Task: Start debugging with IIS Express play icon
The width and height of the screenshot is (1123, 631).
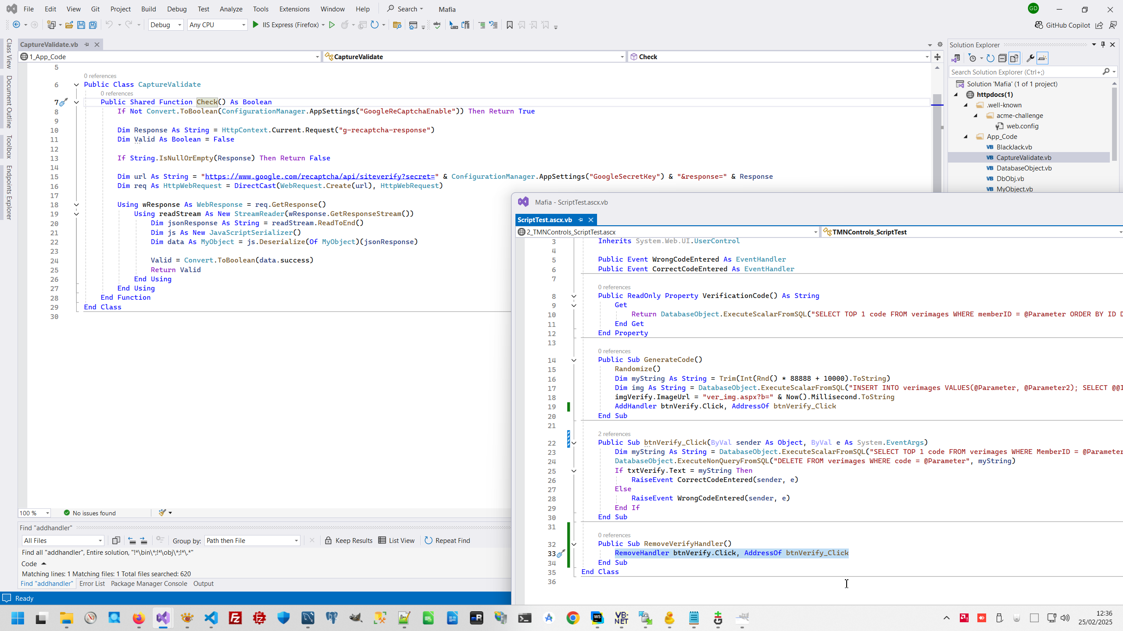Action: click(256, 25)
